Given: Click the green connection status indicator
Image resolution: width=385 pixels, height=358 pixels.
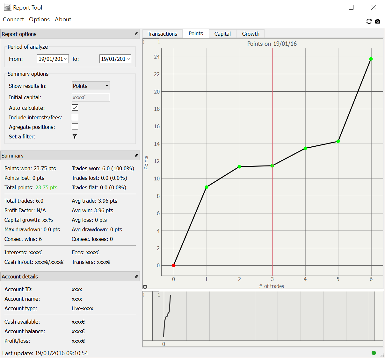Looking at the screenshot, I should pyautogui.click(x=374, y=353).
